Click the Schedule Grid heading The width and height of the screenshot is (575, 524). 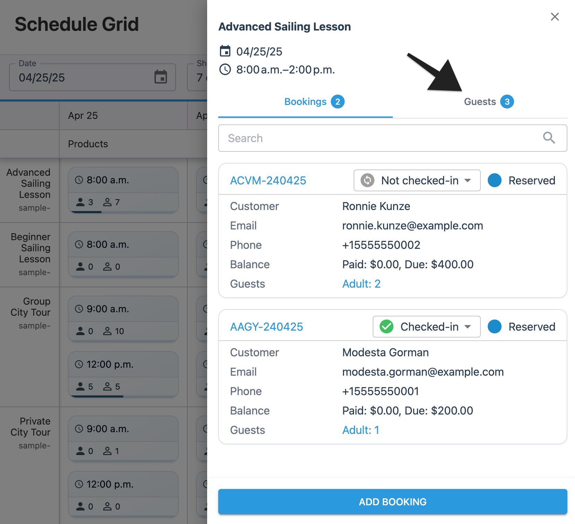click(x=77, y=24)
